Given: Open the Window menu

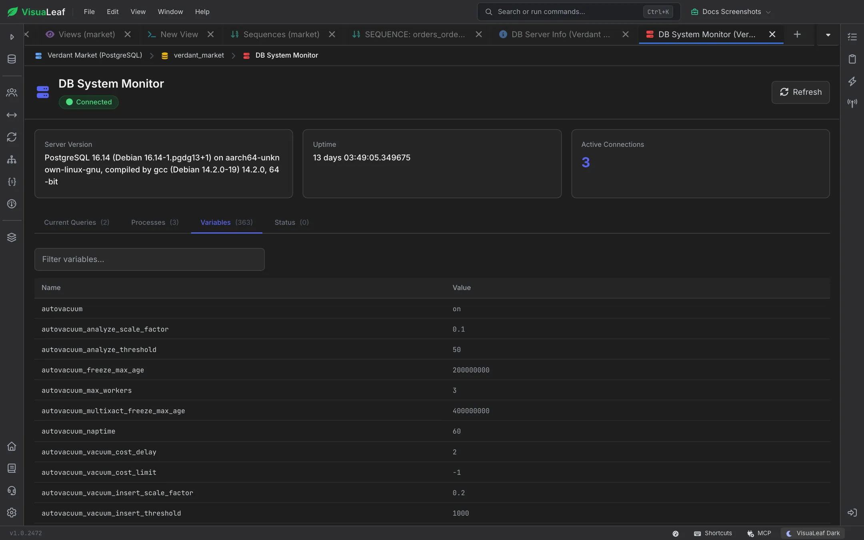Looking at the screenshot, I should click(170, 12).
